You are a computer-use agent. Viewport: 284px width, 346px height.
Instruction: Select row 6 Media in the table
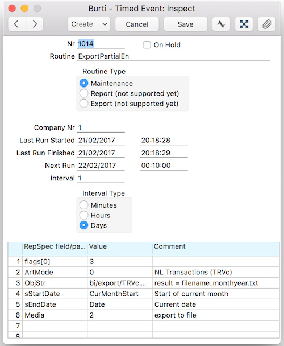tap(144, 315)
